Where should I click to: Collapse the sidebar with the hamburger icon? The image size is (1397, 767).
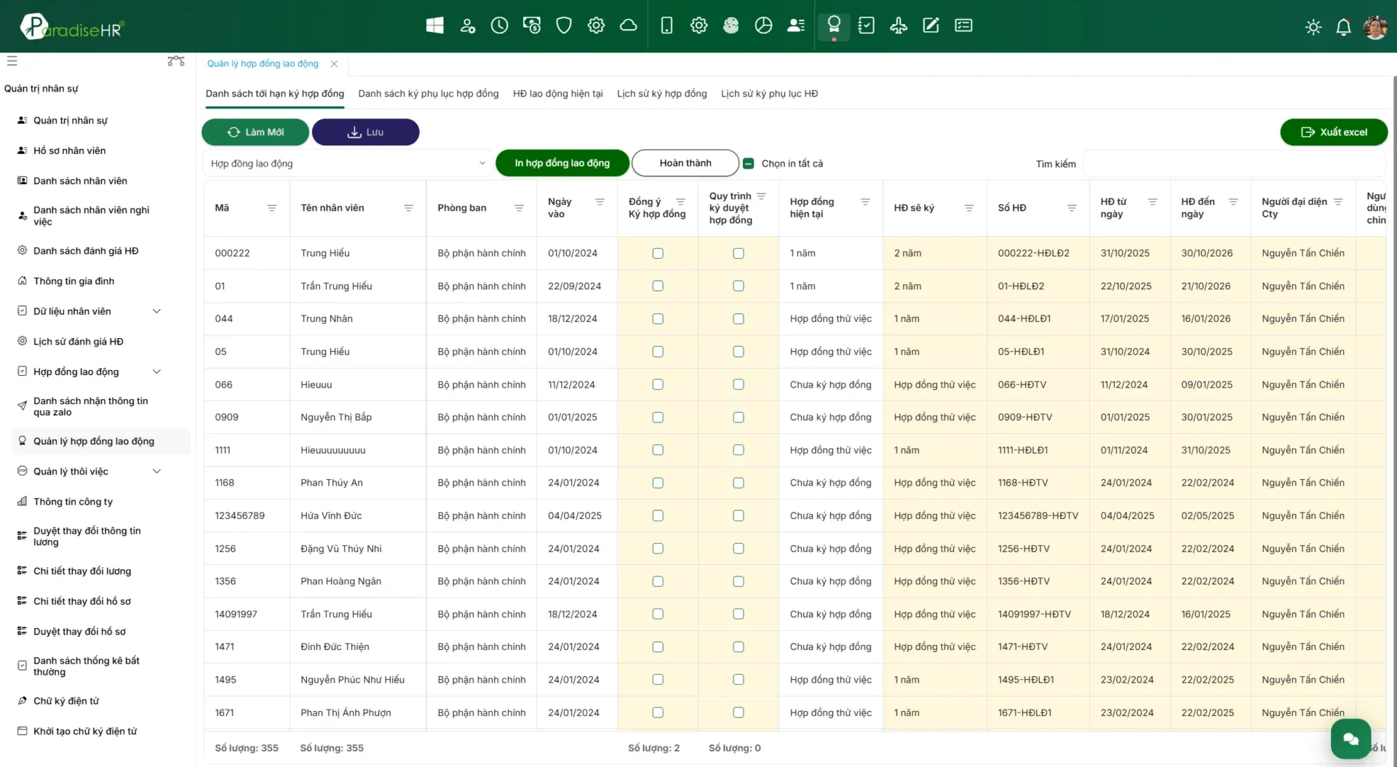click(x=12, y=61)
